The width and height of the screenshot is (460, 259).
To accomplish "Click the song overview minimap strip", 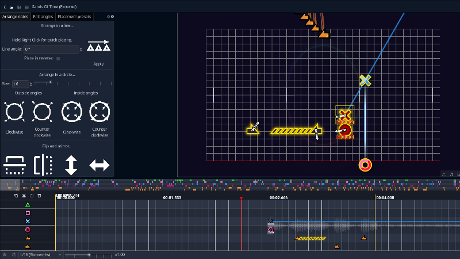I will 230,185.
